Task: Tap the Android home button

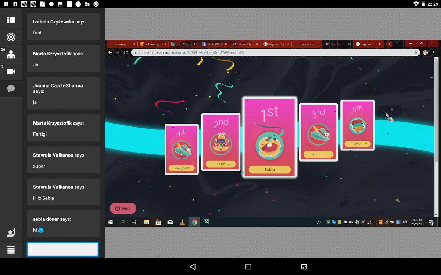Action: pos(248,267)
